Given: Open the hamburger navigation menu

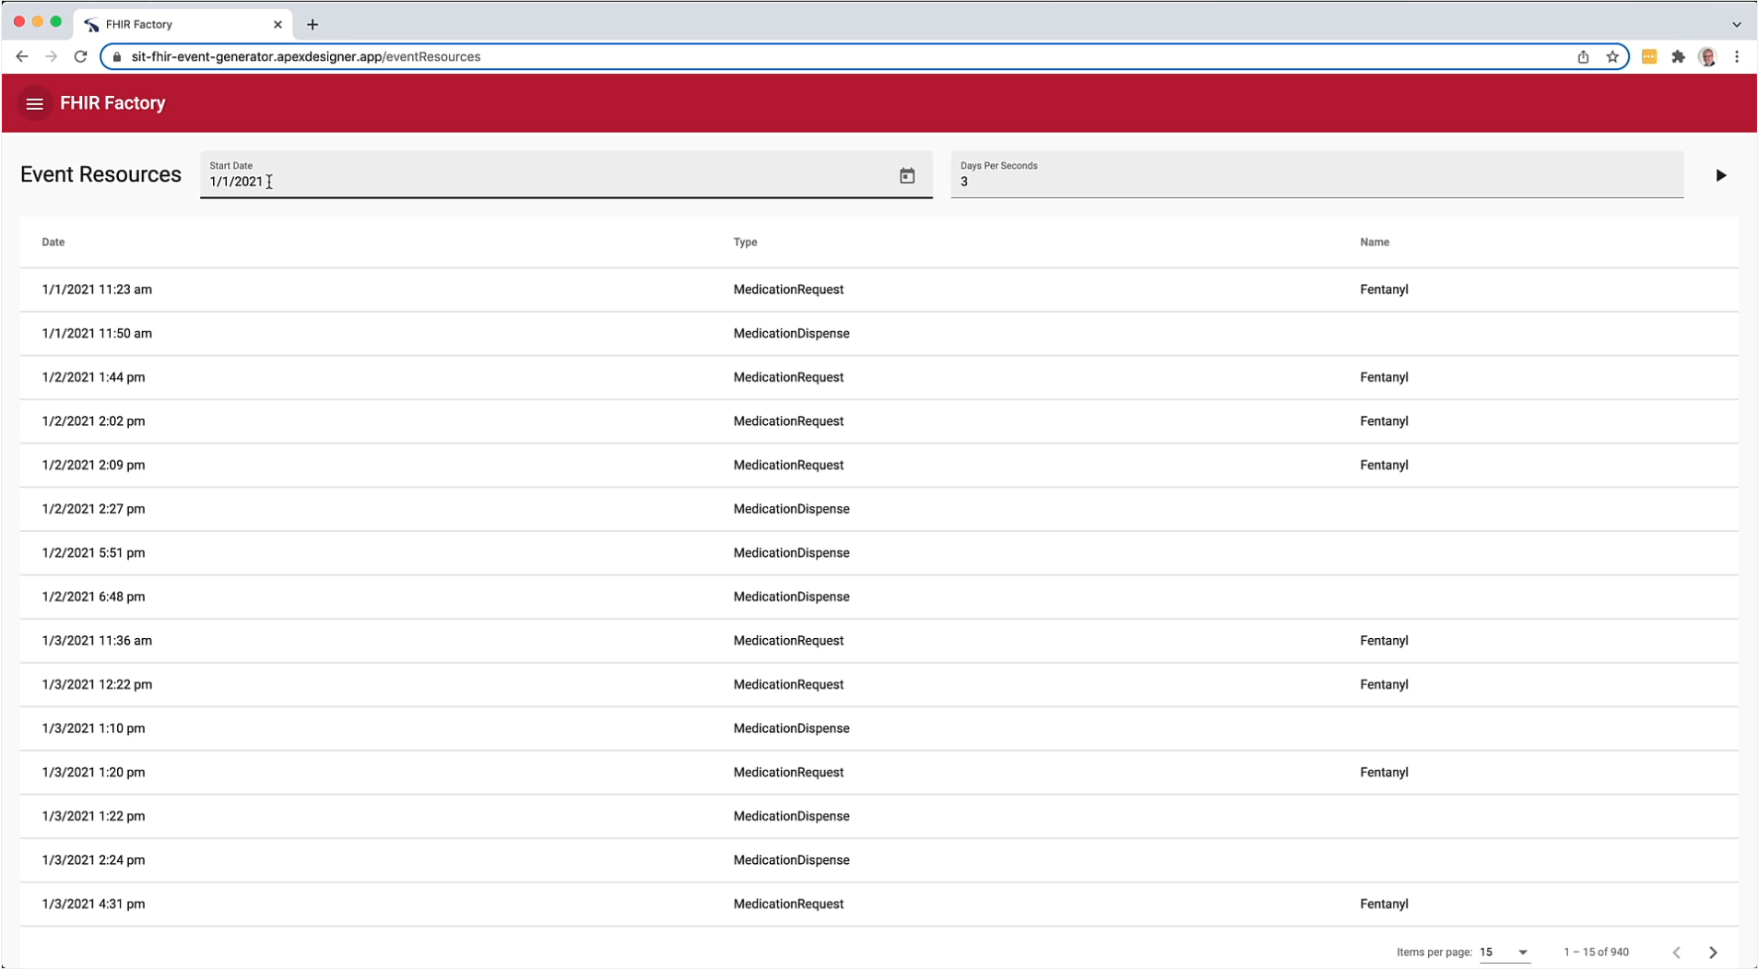Looking at the screenshot, I should point(35,103).
